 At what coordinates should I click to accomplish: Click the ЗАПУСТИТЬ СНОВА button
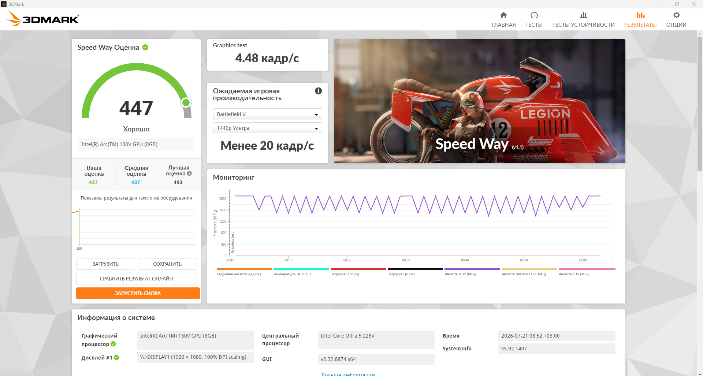click(x=138, y=293)
